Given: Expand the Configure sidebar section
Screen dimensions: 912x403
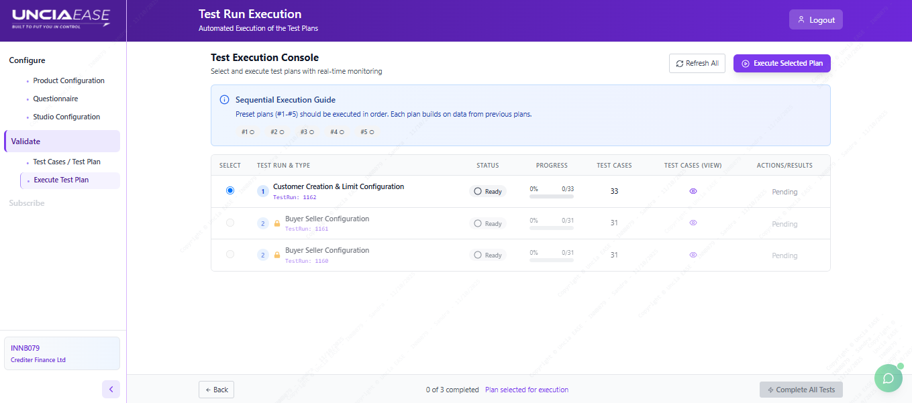Looking at the screenshot, I should 27,60.
